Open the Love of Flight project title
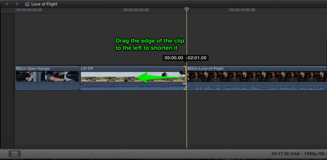The width and height of the screenshot is (327, 160). (44, 4)
